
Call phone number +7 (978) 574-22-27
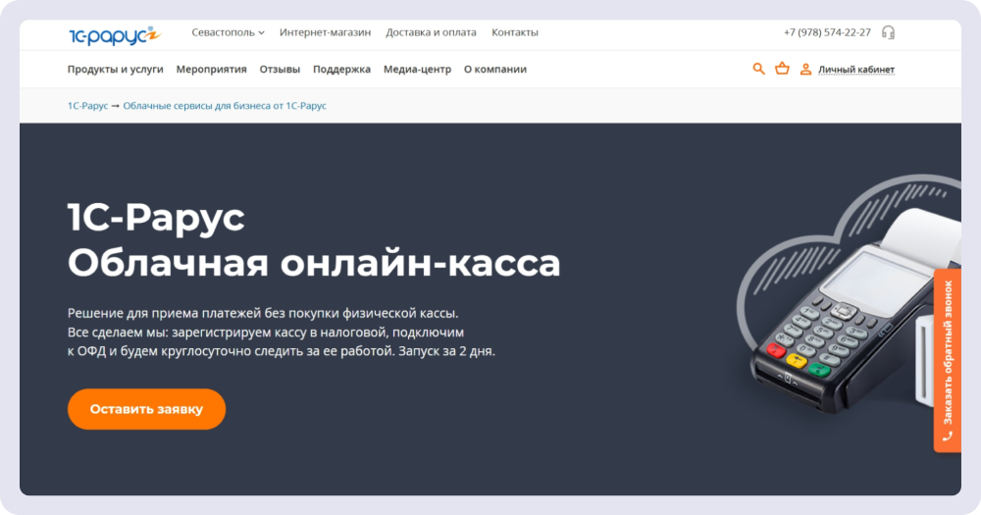click(826, 32)
